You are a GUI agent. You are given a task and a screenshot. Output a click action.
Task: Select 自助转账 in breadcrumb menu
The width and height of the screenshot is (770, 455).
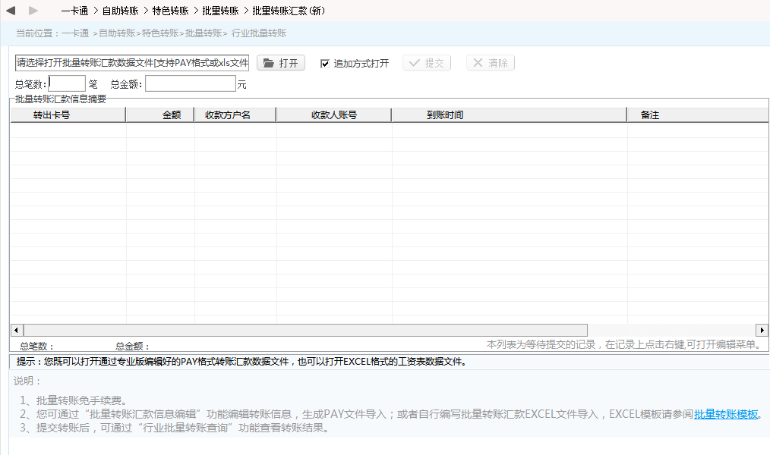[x=118, y=11]
